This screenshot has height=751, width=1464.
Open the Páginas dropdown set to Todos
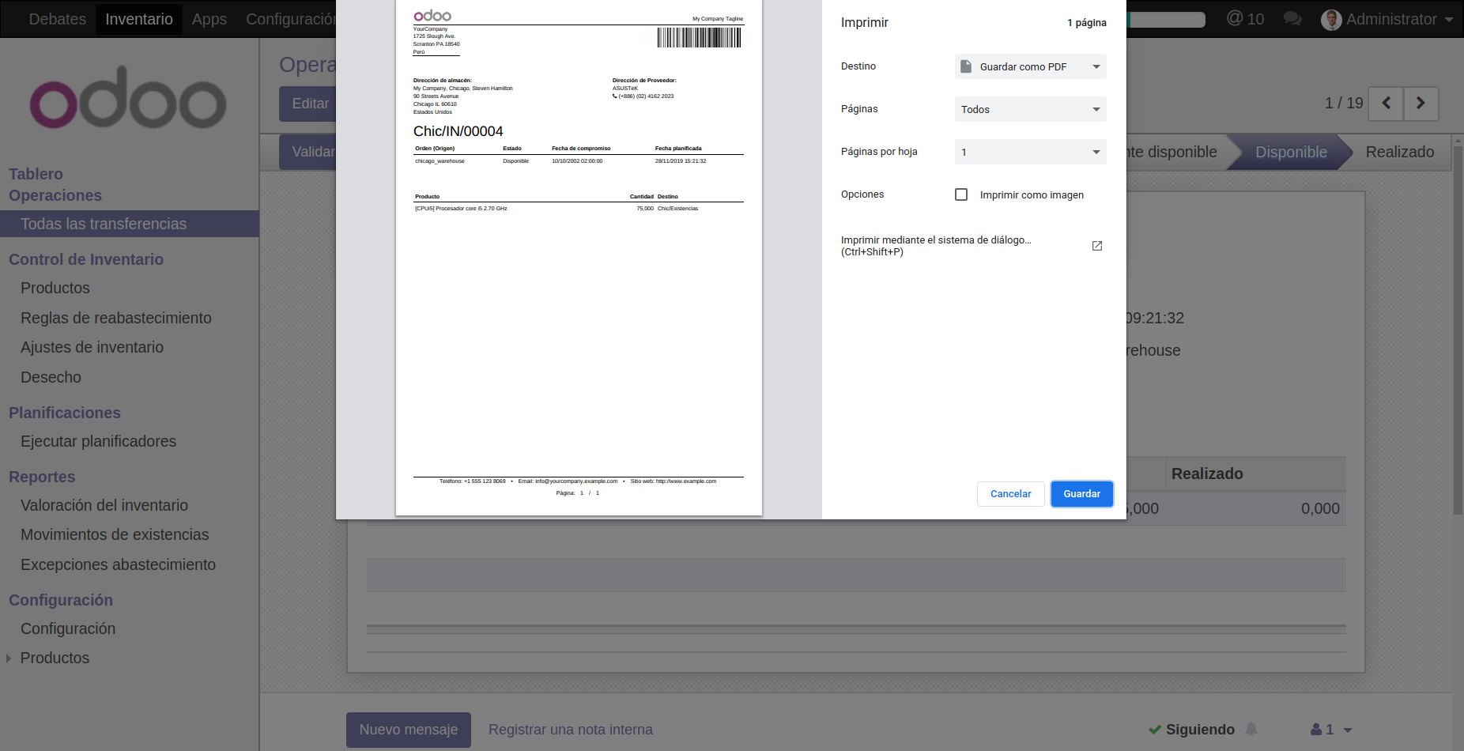(1030, 110)
